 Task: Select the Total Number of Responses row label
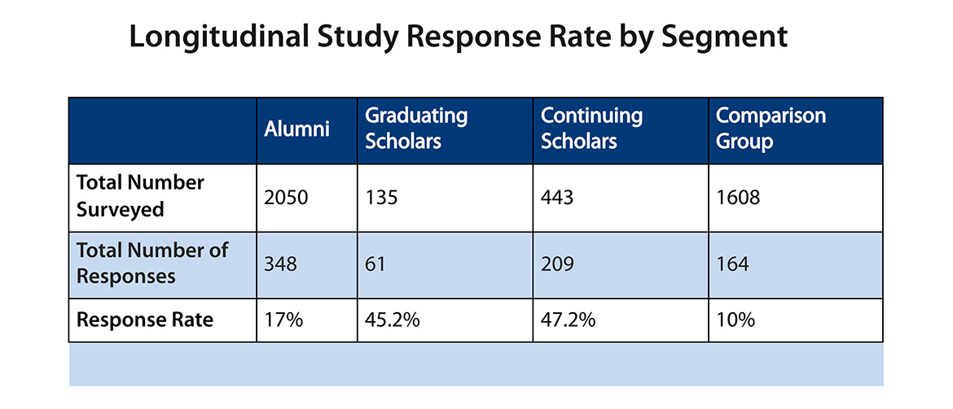coord(152,263)
